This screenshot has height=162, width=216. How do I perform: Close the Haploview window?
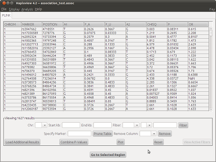pos(4,3)
